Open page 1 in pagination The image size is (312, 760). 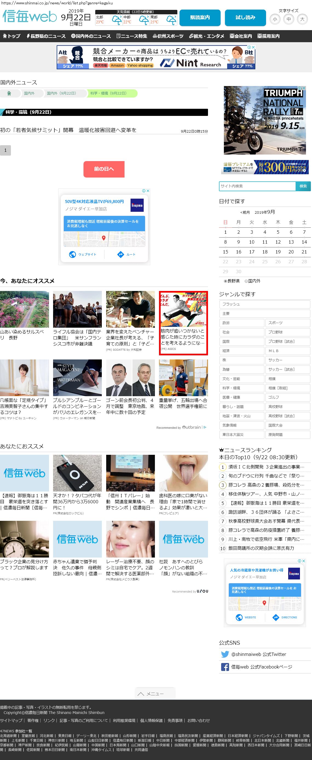click(5, 150)
